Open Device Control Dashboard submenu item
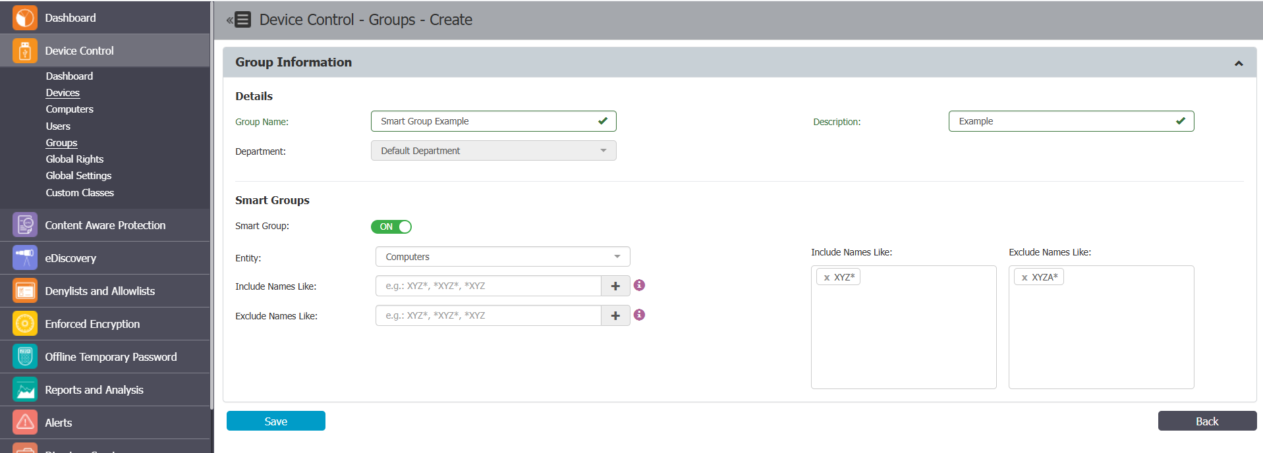 pos(69,76)
